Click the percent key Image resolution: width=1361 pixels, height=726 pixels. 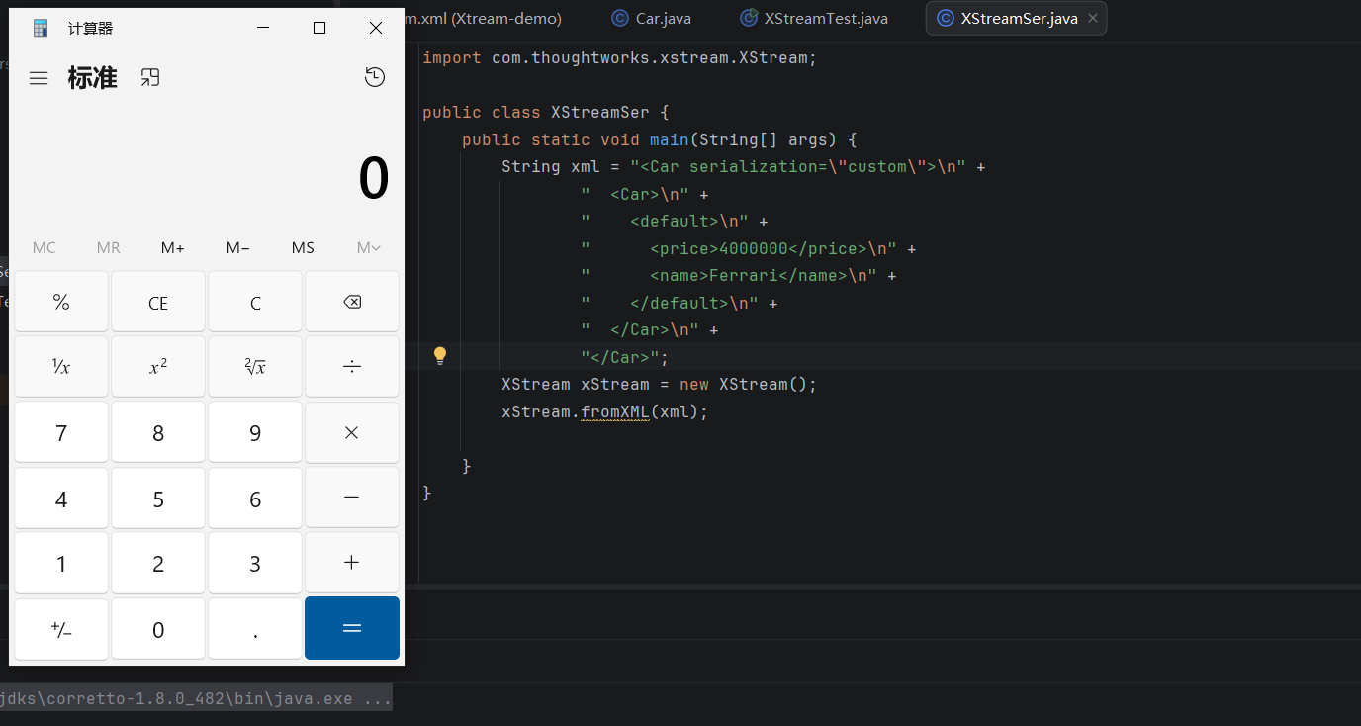pyautogui.click(x=61, y=303)
